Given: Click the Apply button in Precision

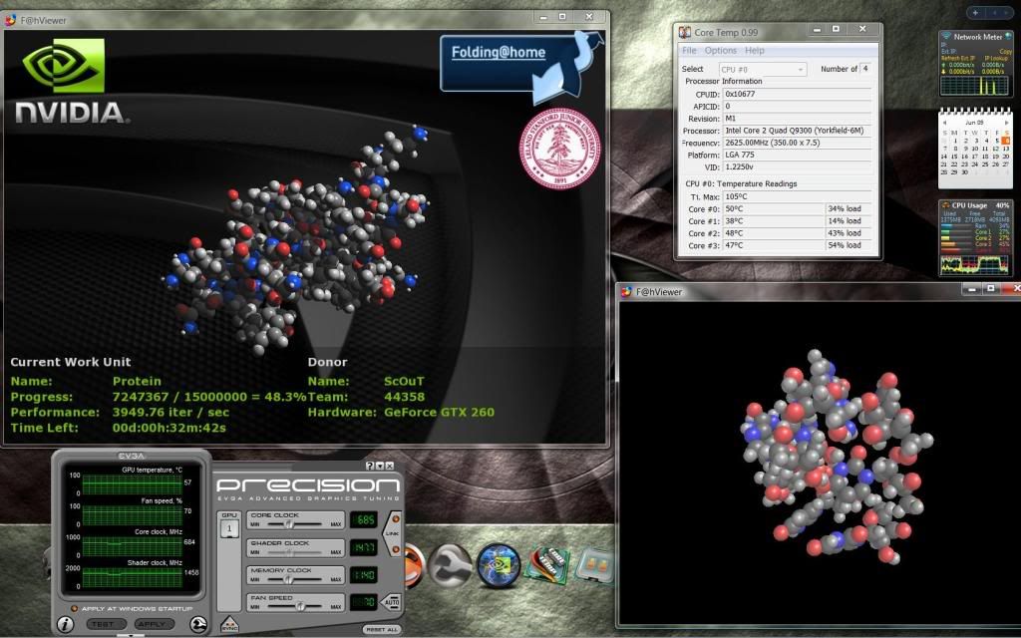Looking at the screenshot, I should click(x=154, y=624).
